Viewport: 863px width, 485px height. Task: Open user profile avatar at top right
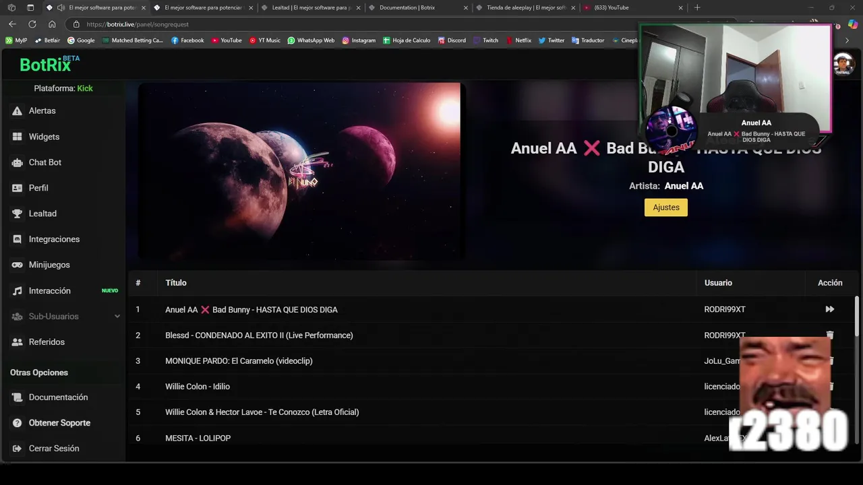[843, 65]
